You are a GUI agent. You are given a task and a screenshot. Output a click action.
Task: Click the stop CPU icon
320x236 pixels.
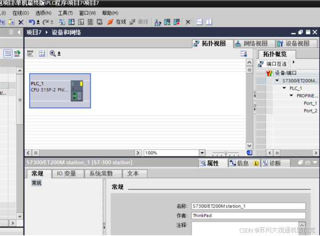[x=177, y=22]
